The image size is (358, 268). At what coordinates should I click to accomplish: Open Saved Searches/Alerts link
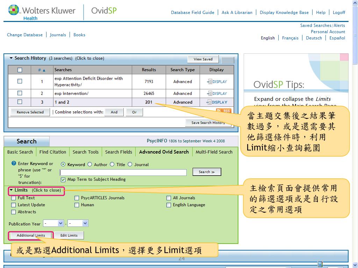tap(322, 25)
